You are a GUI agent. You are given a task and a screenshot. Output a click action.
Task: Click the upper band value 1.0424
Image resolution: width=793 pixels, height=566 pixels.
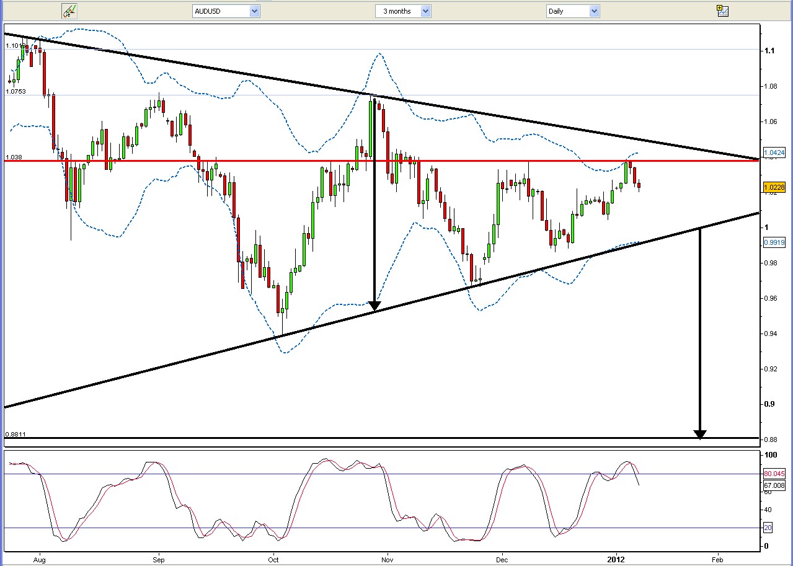tap(774, 152)
